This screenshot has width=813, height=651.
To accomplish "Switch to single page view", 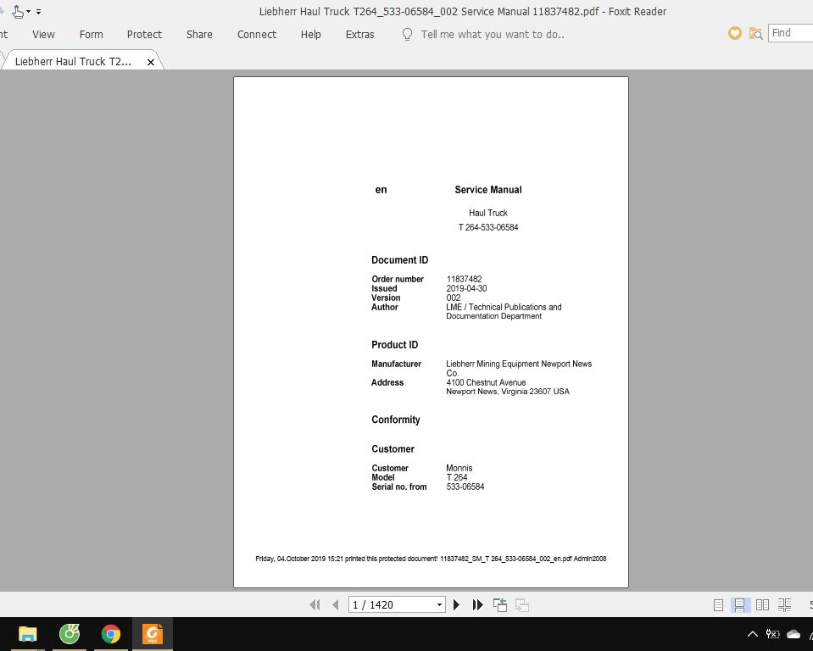I will tap(718, 605).
